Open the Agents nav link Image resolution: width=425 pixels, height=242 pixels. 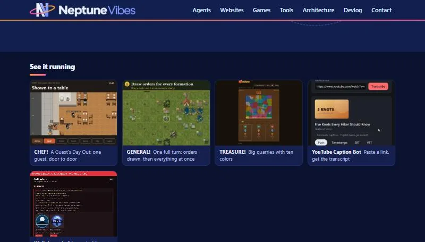201,10
